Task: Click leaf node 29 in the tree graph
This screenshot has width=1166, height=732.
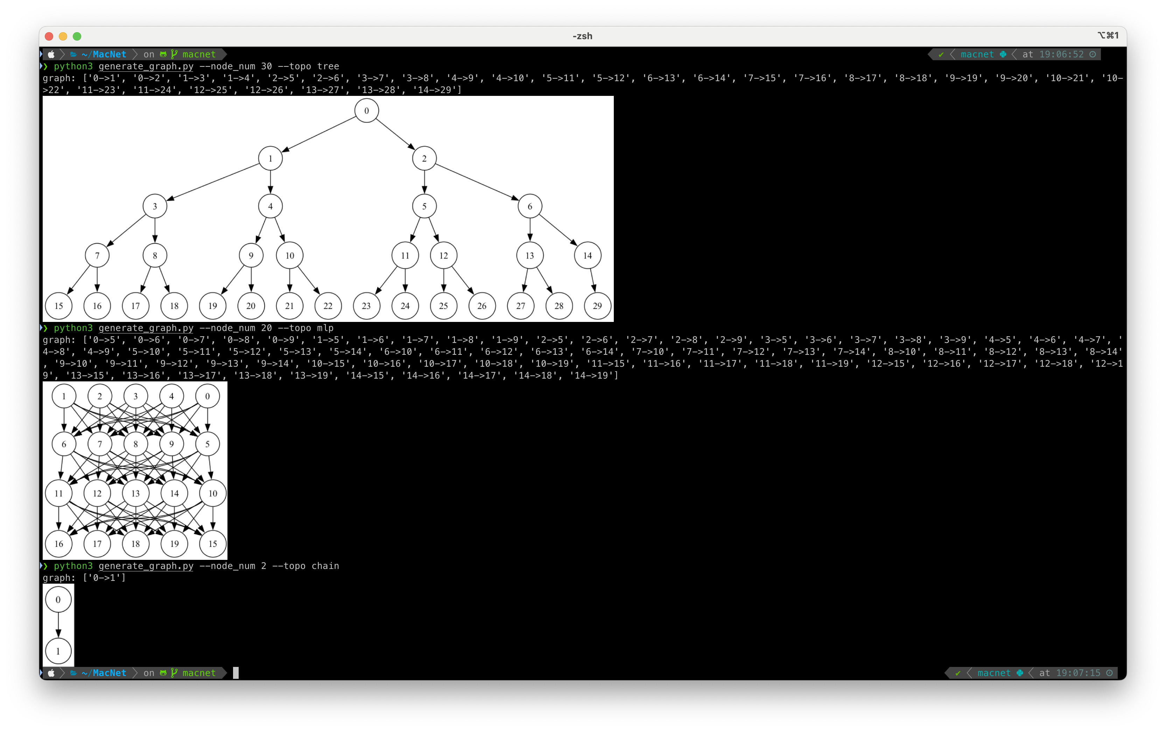Action: click(597, 306)
